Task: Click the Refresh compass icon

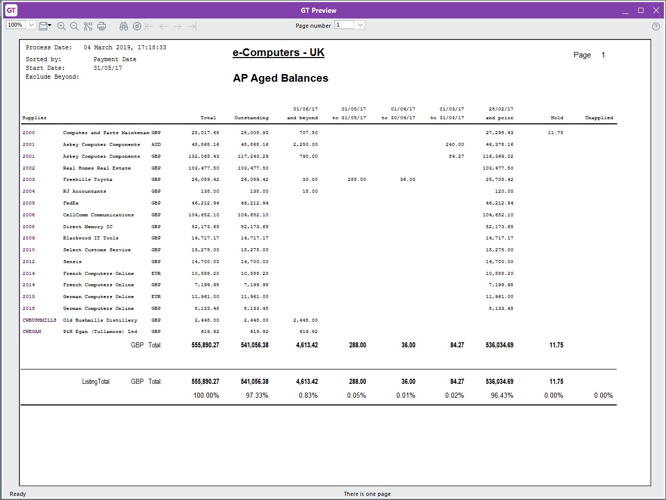Action: [x=137, y=26]
